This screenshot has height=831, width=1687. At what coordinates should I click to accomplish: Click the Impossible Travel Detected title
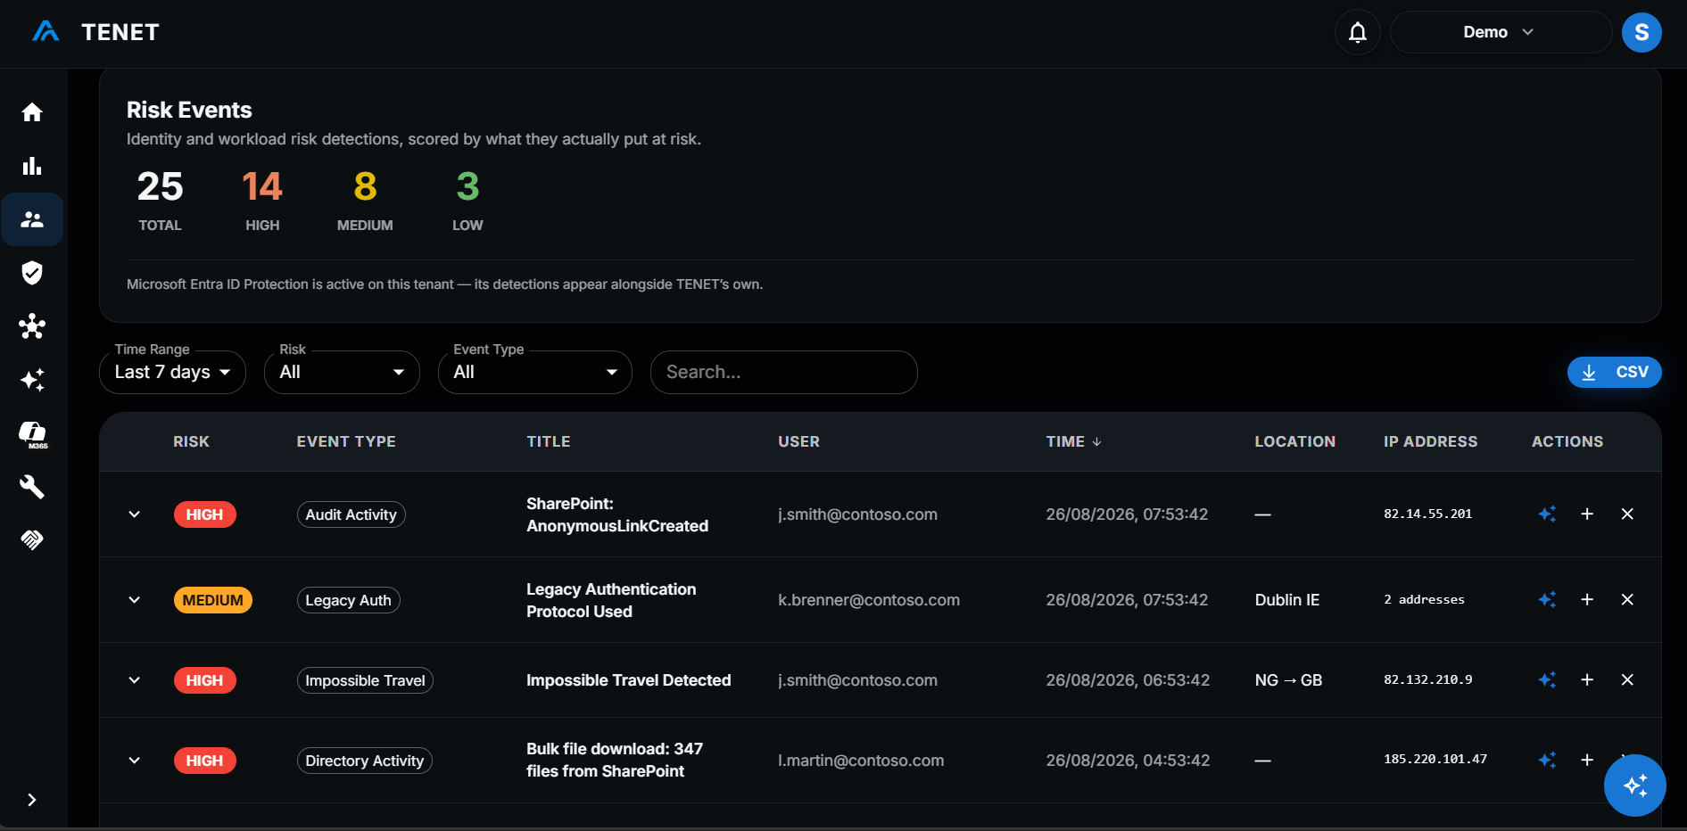click(x=628, y=680)
